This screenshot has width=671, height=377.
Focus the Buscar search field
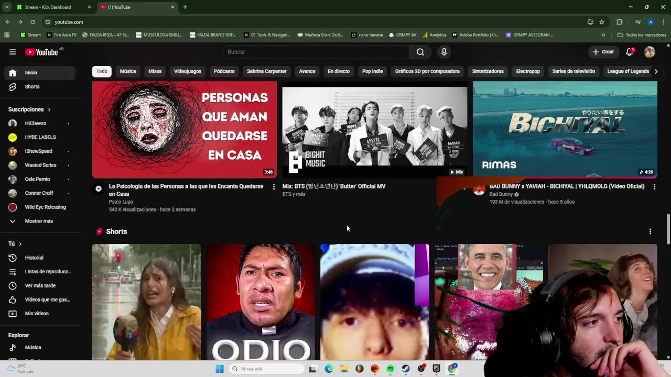316,52
